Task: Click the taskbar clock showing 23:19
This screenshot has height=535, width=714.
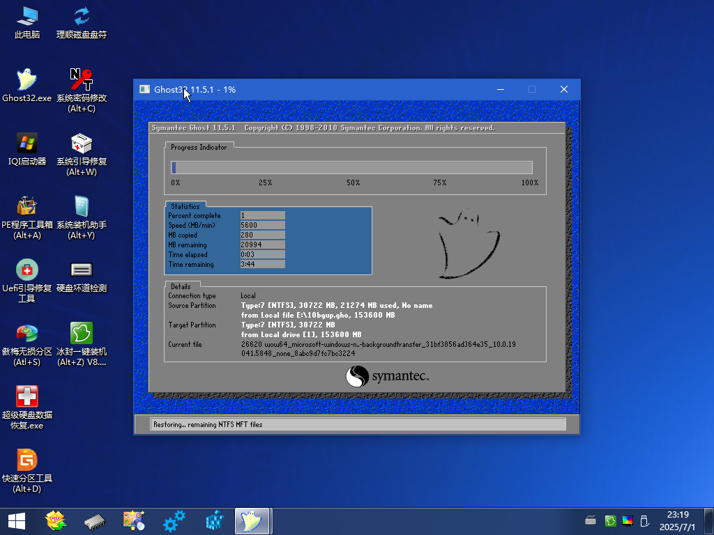Action: point(678,521)
